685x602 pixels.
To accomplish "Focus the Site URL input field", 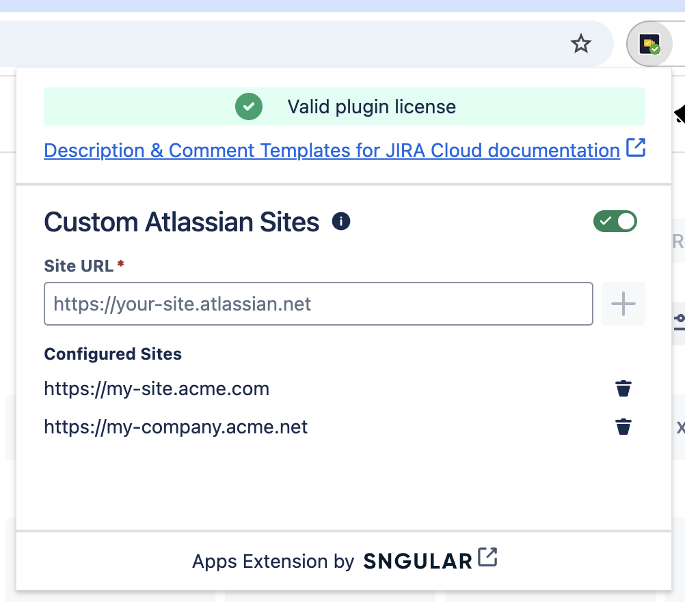I will [318, 304].
